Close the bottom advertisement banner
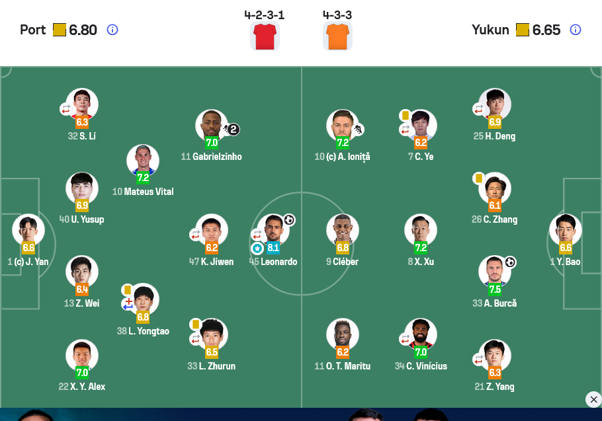The width and height of the screenshot is (602, 421). point(593,399)
